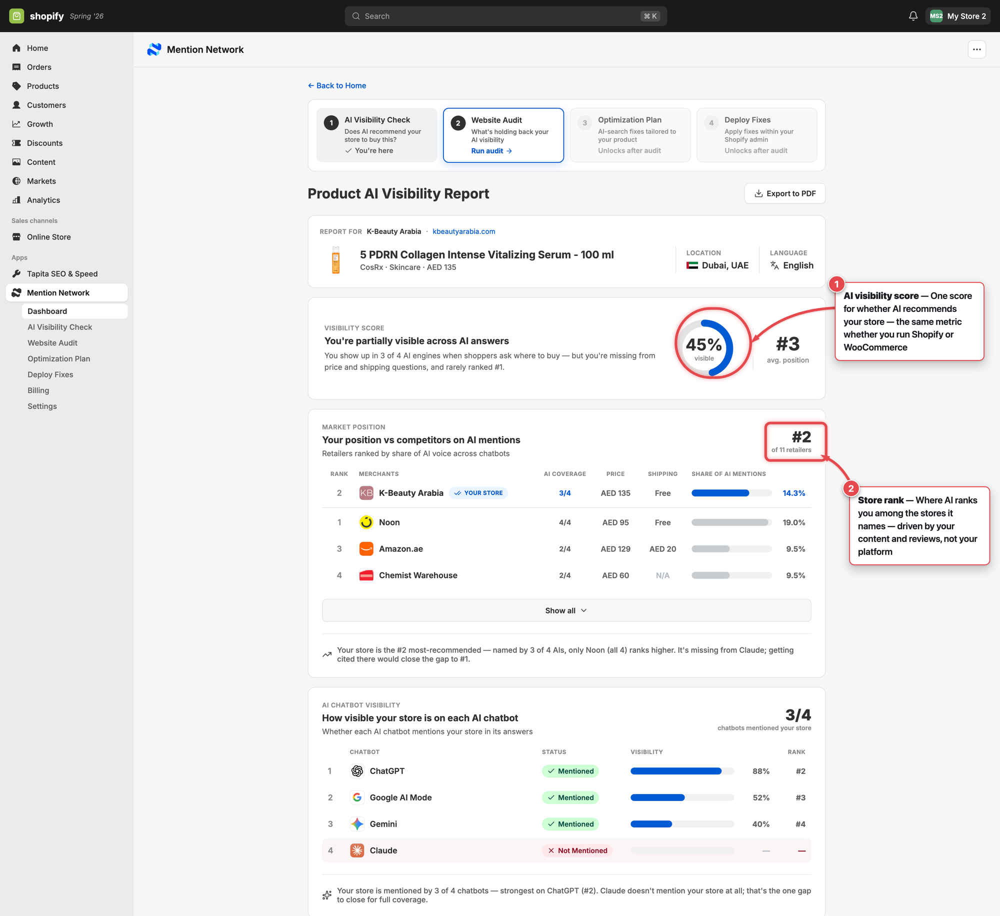
Task: Click the Markets globe icon
Action: [16, 181]
